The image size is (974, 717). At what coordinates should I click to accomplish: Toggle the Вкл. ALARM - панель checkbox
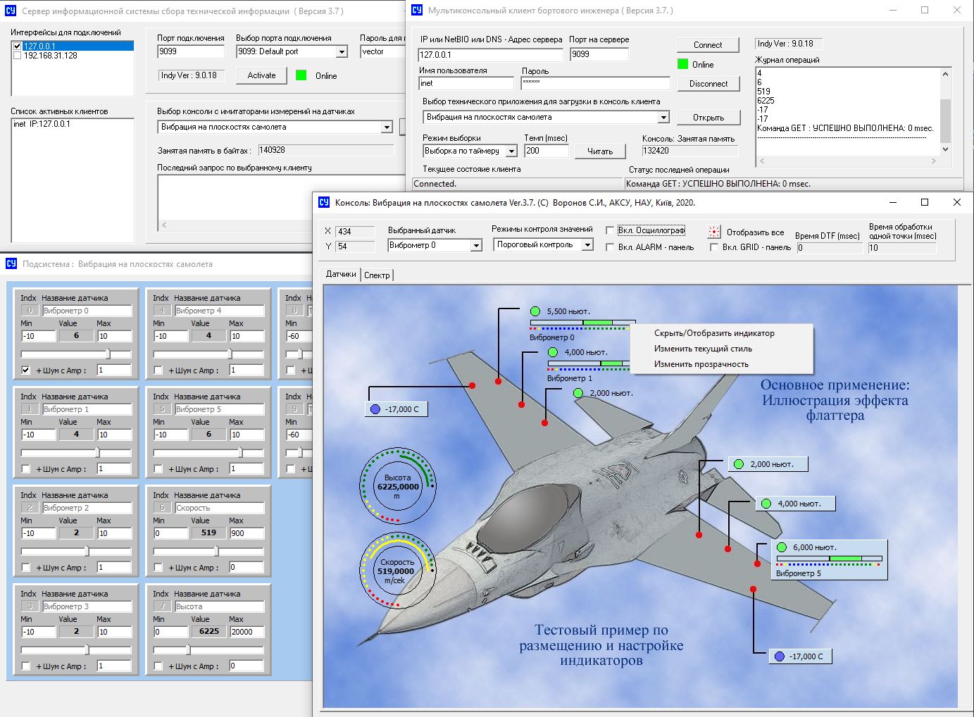click(610, 247)
